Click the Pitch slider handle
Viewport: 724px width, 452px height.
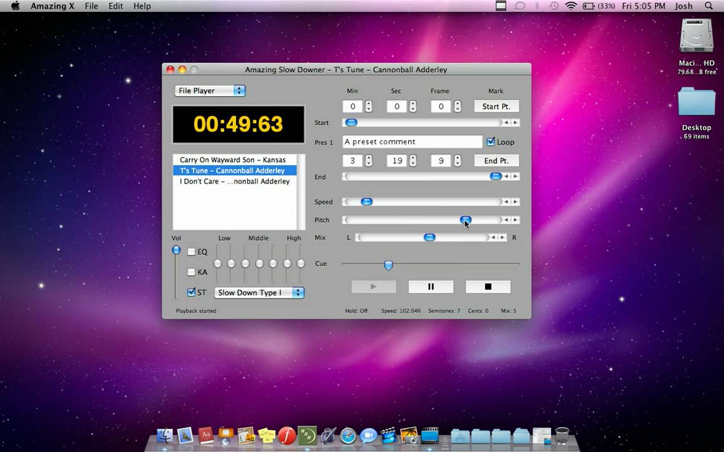(x=466, y=220)
